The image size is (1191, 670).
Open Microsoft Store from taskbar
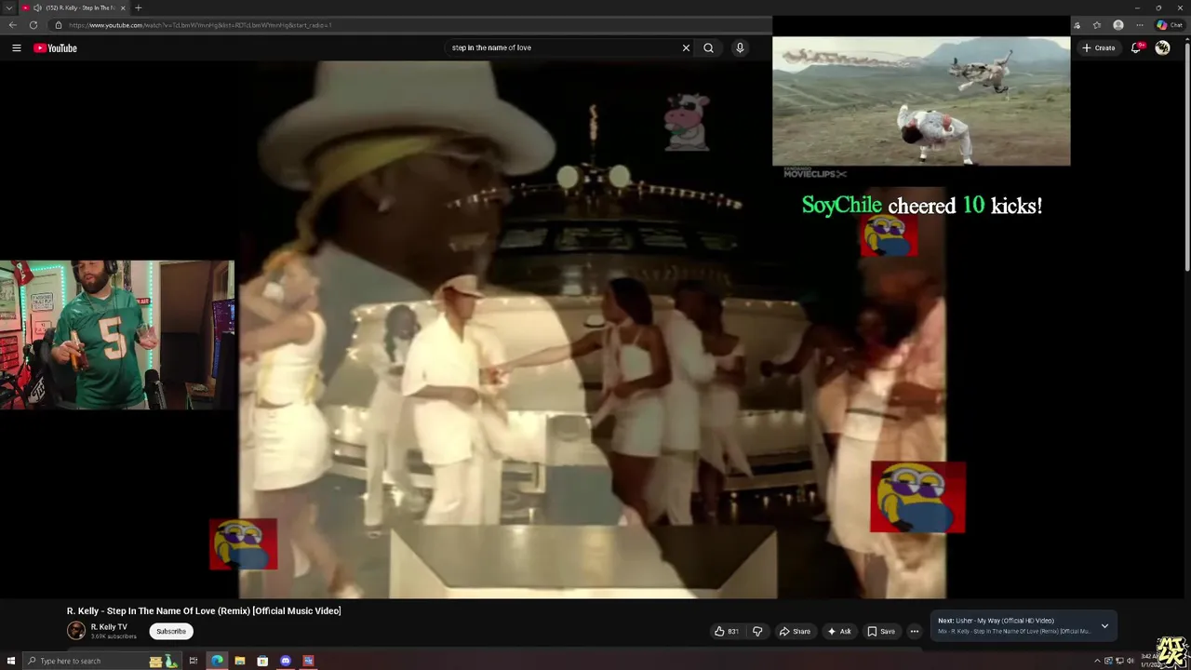262,661
